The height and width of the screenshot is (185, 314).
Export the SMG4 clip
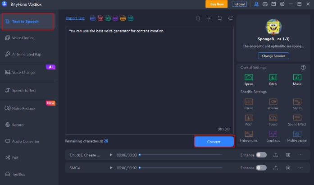pos(276,168)
